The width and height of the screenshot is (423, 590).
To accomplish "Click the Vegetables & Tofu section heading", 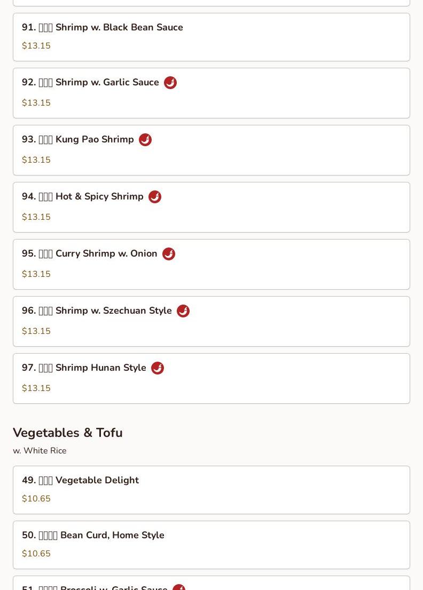I will click(68, 433).
